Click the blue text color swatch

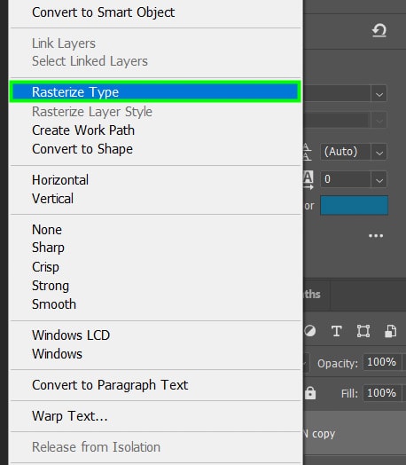tap(355, 205)
